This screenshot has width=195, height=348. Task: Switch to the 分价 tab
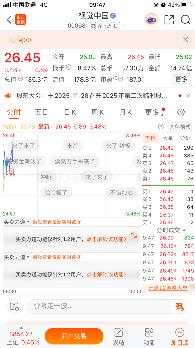point(185,138)
